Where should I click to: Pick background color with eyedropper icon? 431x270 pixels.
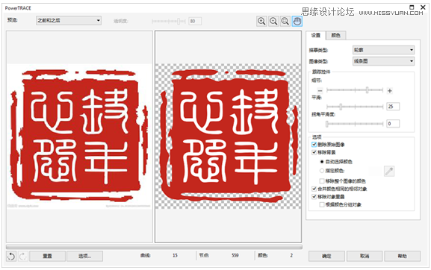click(x=389, y=172)
